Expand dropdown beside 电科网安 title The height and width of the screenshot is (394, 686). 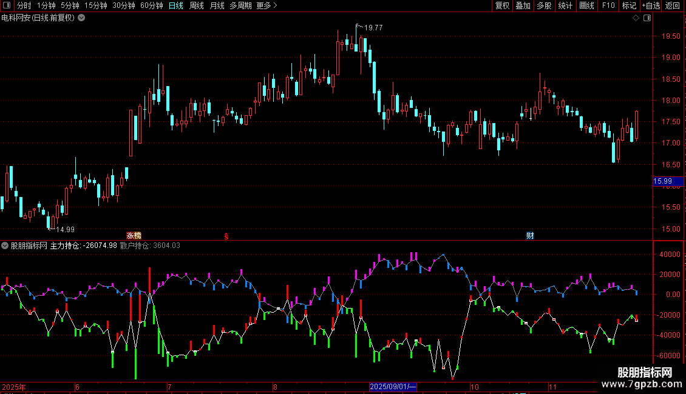pyautogui.click(x=81, y=18)
